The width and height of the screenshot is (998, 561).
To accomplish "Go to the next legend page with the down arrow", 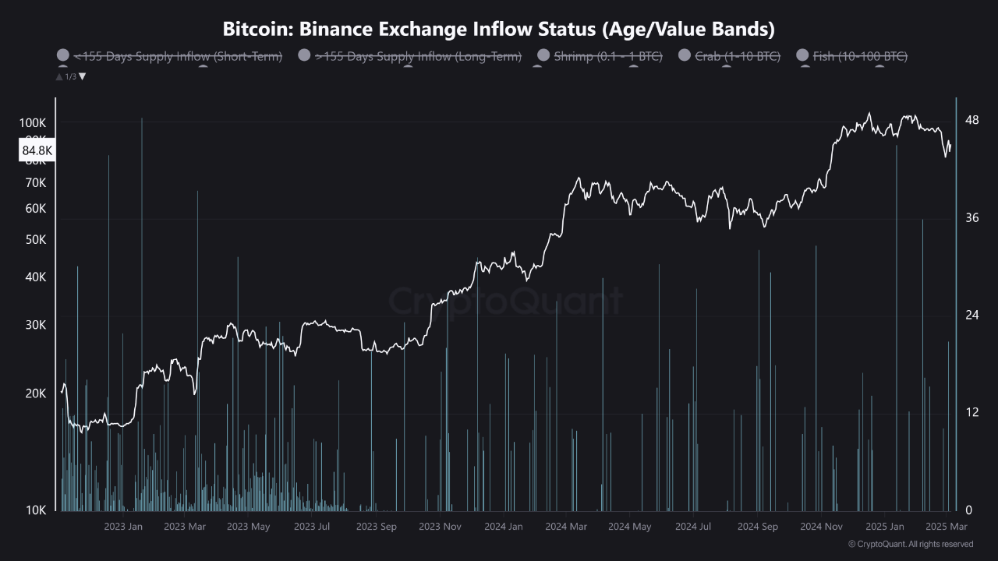I will pyautogui.click(x=83, y=76).
